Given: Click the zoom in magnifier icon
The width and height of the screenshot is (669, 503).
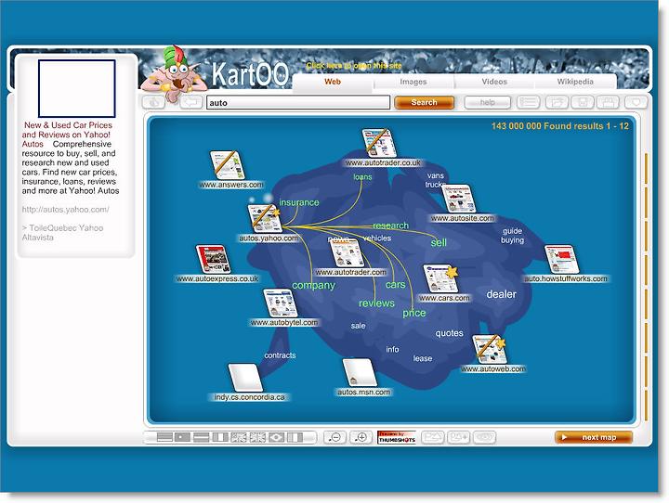Looking at the screenshot, I should [x=361, y=437].
